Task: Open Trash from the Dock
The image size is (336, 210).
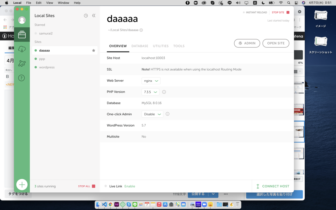Action: pos(237,205)
